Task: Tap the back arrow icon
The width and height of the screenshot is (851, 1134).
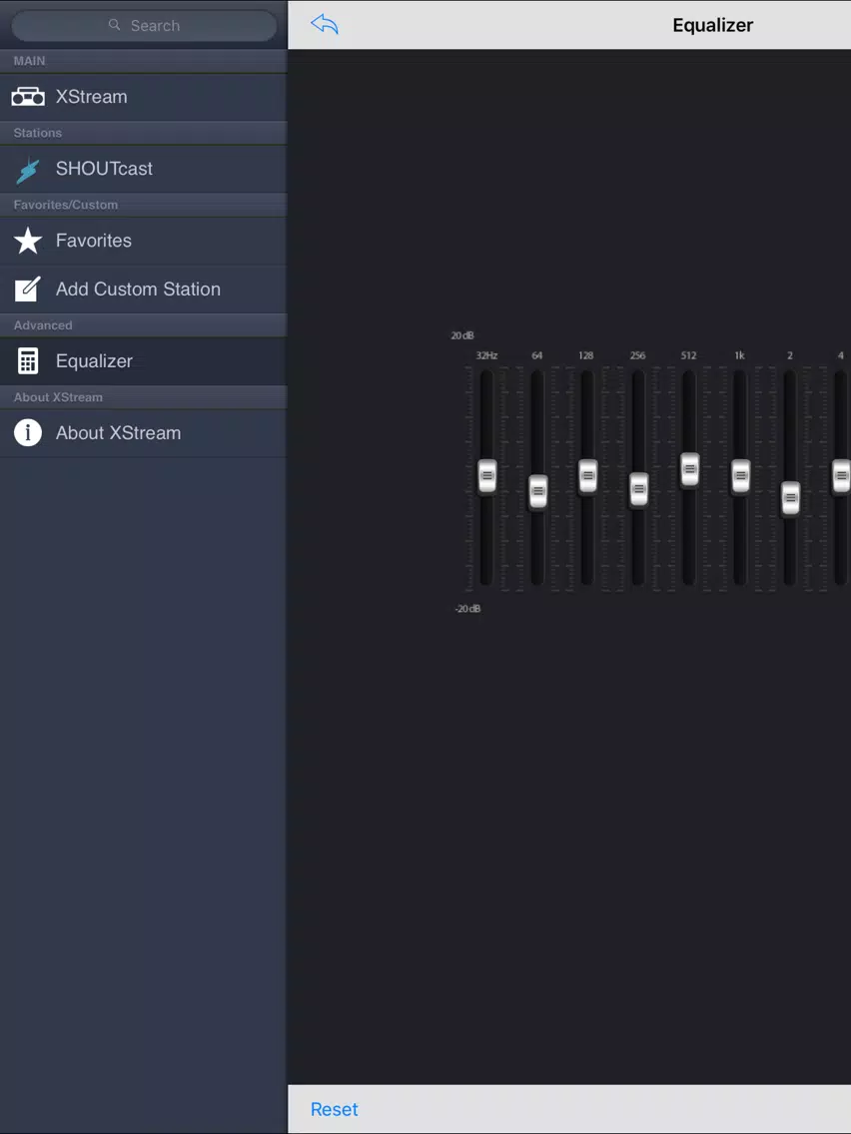Action: [325, 25]
